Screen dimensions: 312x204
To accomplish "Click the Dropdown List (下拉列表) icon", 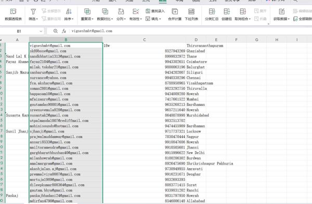I will coord(191,11).
